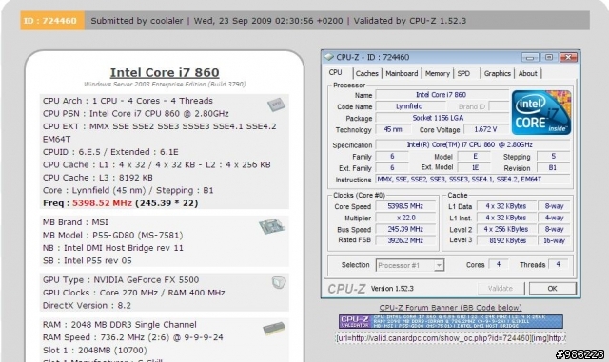This screenshot has width=609, height=362.
Task: Click the CPU-Z Forum Banner link
Action: tap(450, 308)
